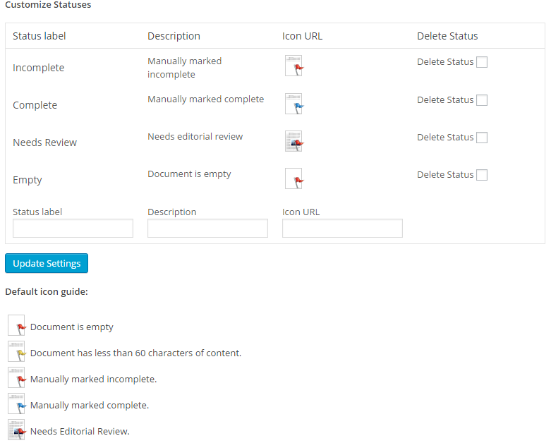551x443 pixels.
Task: Check Delete Status for Incomplete
Action: pyautogui.click(x=482, y=62)
